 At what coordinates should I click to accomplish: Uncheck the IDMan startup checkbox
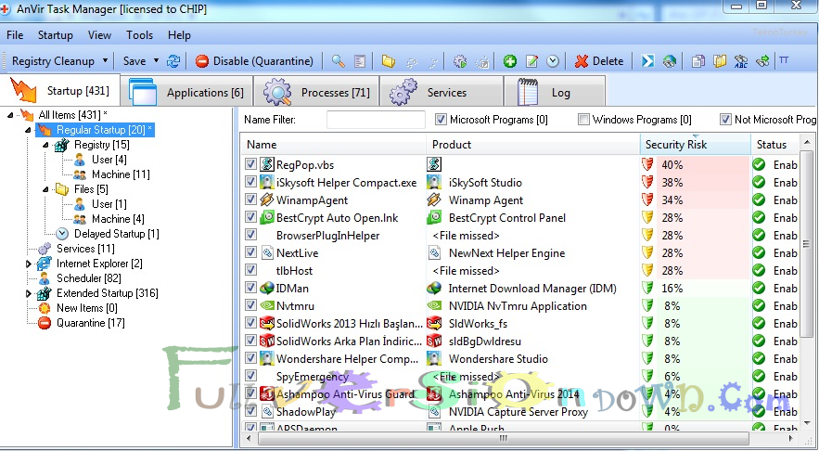click(250, 288)
